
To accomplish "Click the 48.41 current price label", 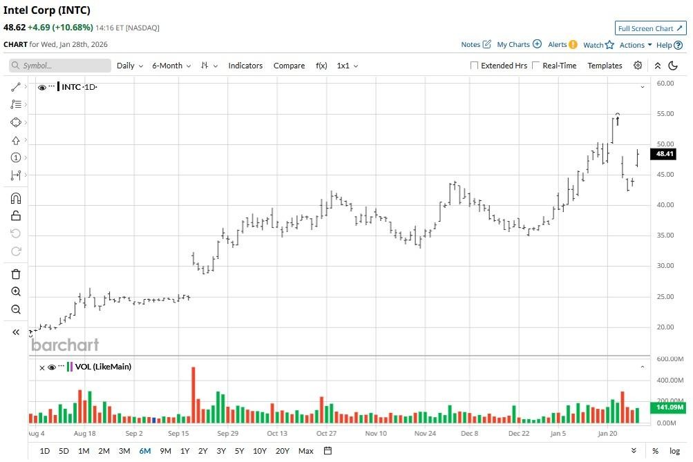I will point(663,154).
